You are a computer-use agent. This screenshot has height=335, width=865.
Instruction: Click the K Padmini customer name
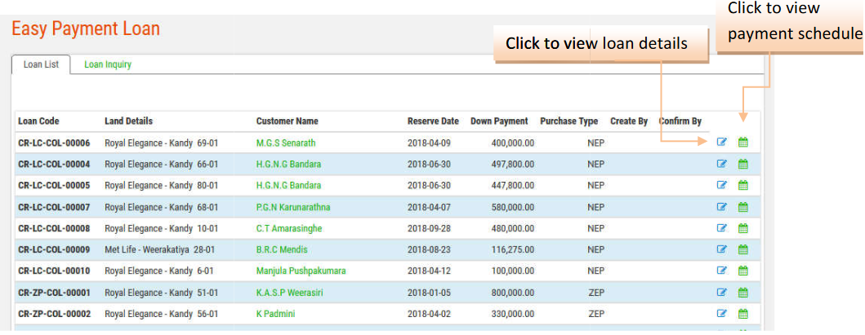pos(275,314)
